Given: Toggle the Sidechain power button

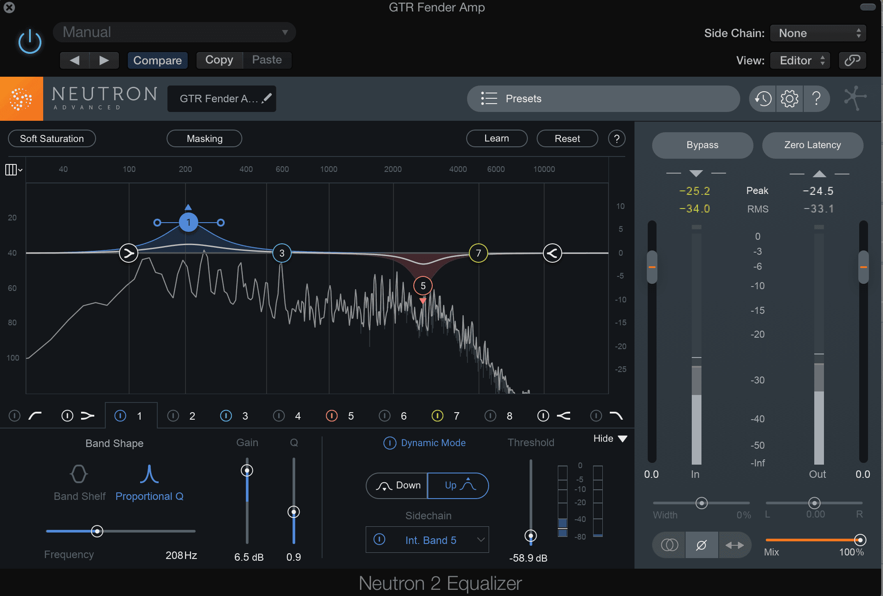Looking at the screenshot, I should [x=379, y=539].
